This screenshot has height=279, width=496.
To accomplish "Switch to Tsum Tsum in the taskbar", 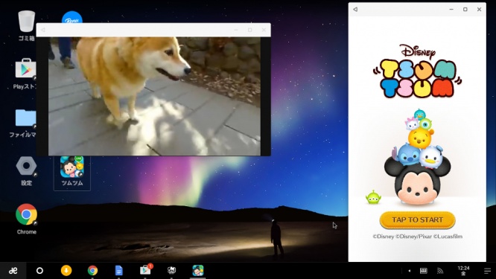I will click(x=198, y=271).
